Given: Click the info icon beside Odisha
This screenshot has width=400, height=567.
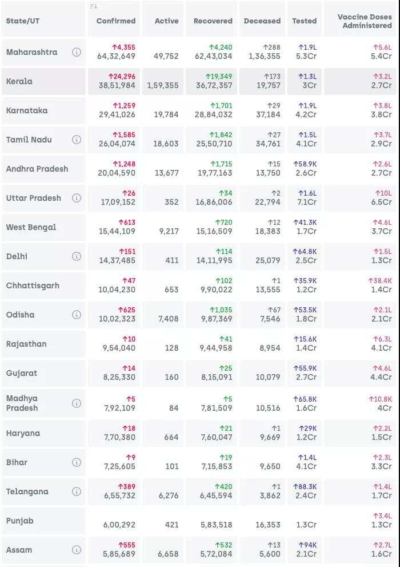Looking at the screenshot, I should (76, 315).
